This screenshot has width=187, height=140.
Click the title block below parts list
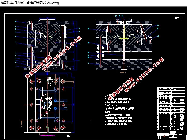[x=171, y=134]
